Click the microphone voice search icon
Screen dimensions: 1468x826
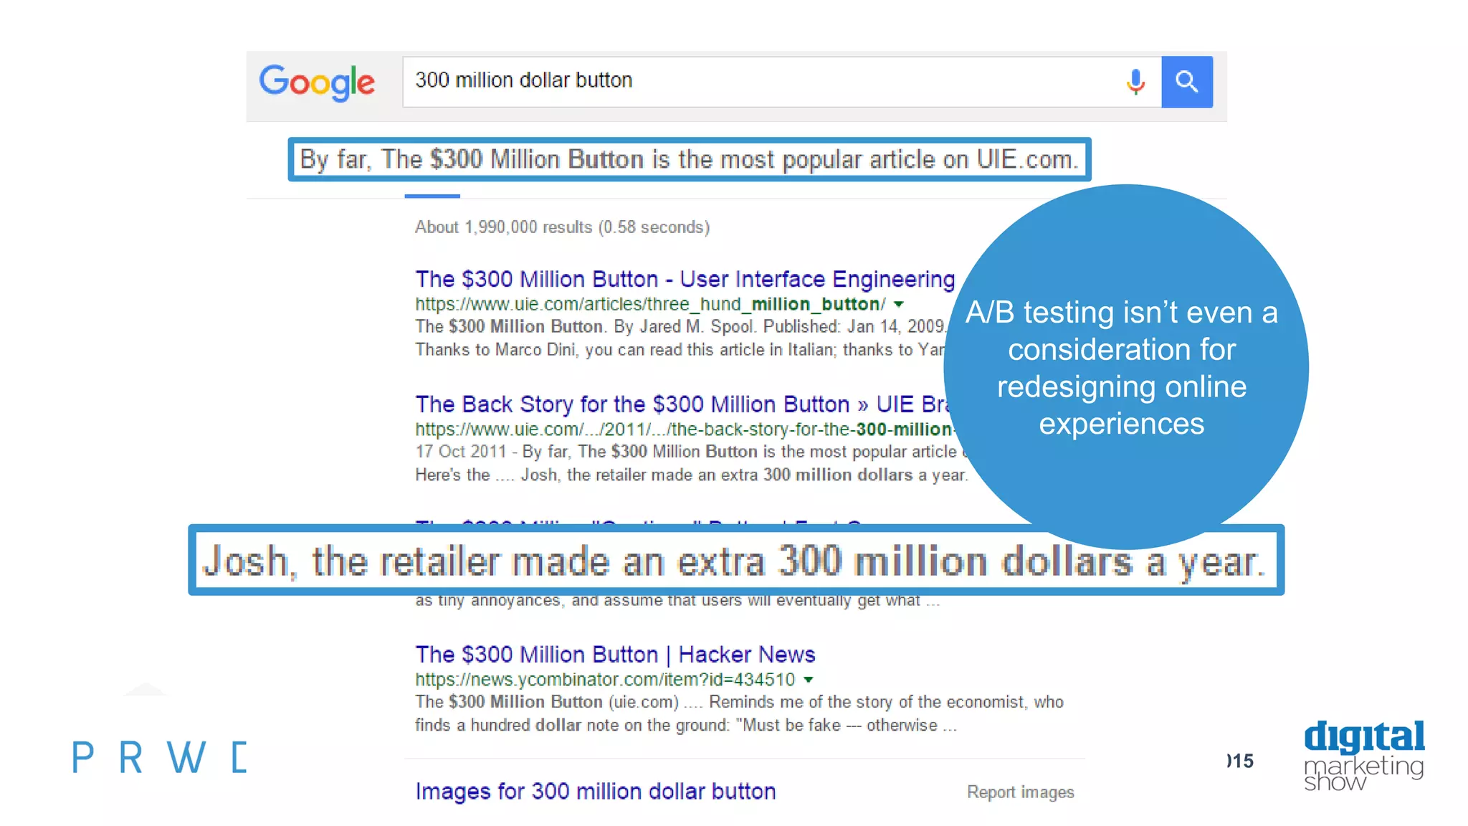[1135, 82]
